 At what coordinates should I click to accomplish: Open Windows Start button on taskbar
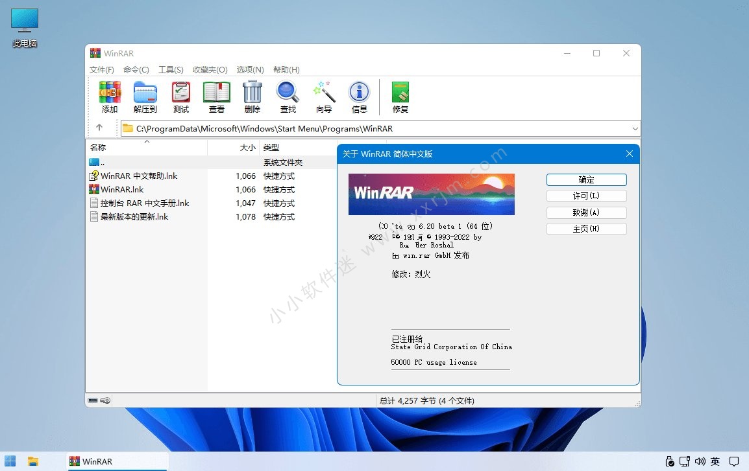[11, 461]
